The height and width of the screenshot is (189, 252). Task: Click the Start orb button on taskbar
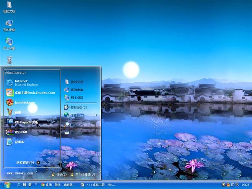pos(7,185)
